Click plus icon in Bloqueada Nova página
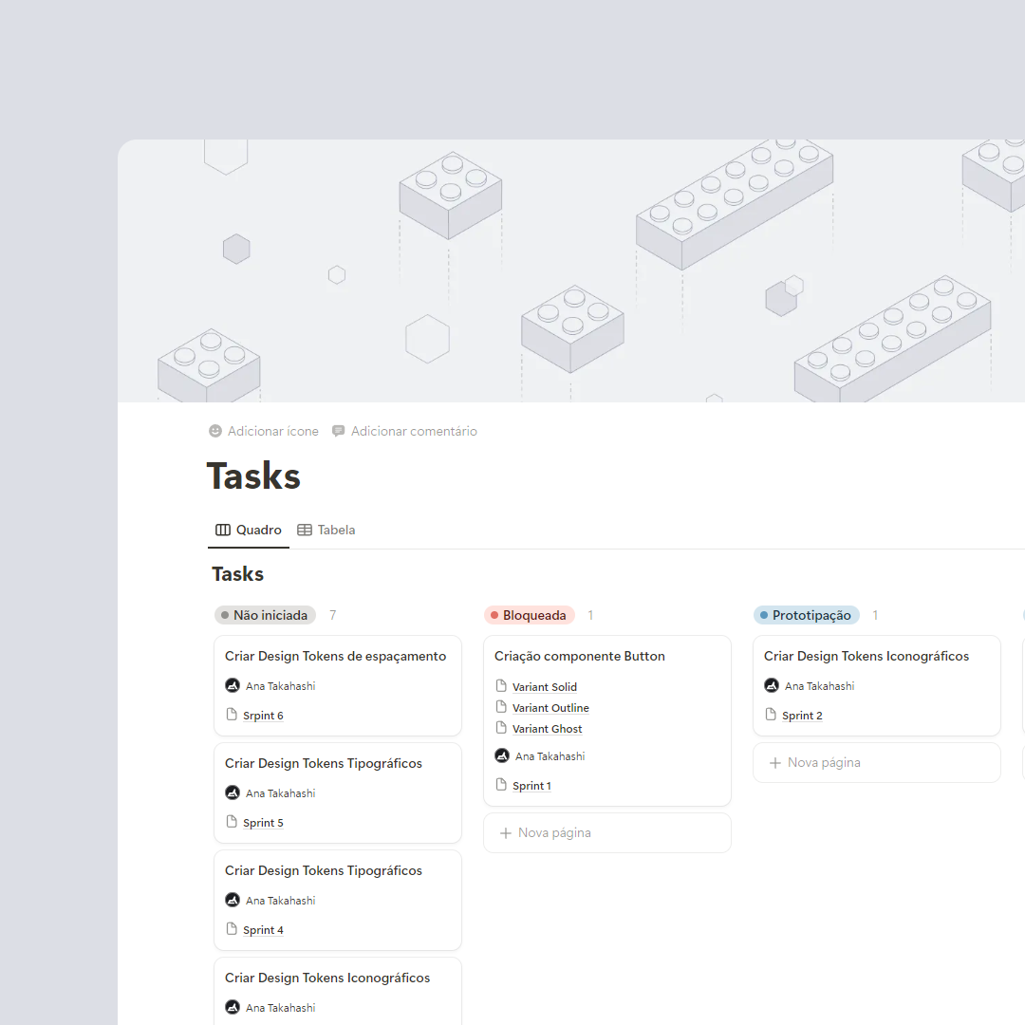Screen dimensions: 1025x1025 [x=506, y=833]
